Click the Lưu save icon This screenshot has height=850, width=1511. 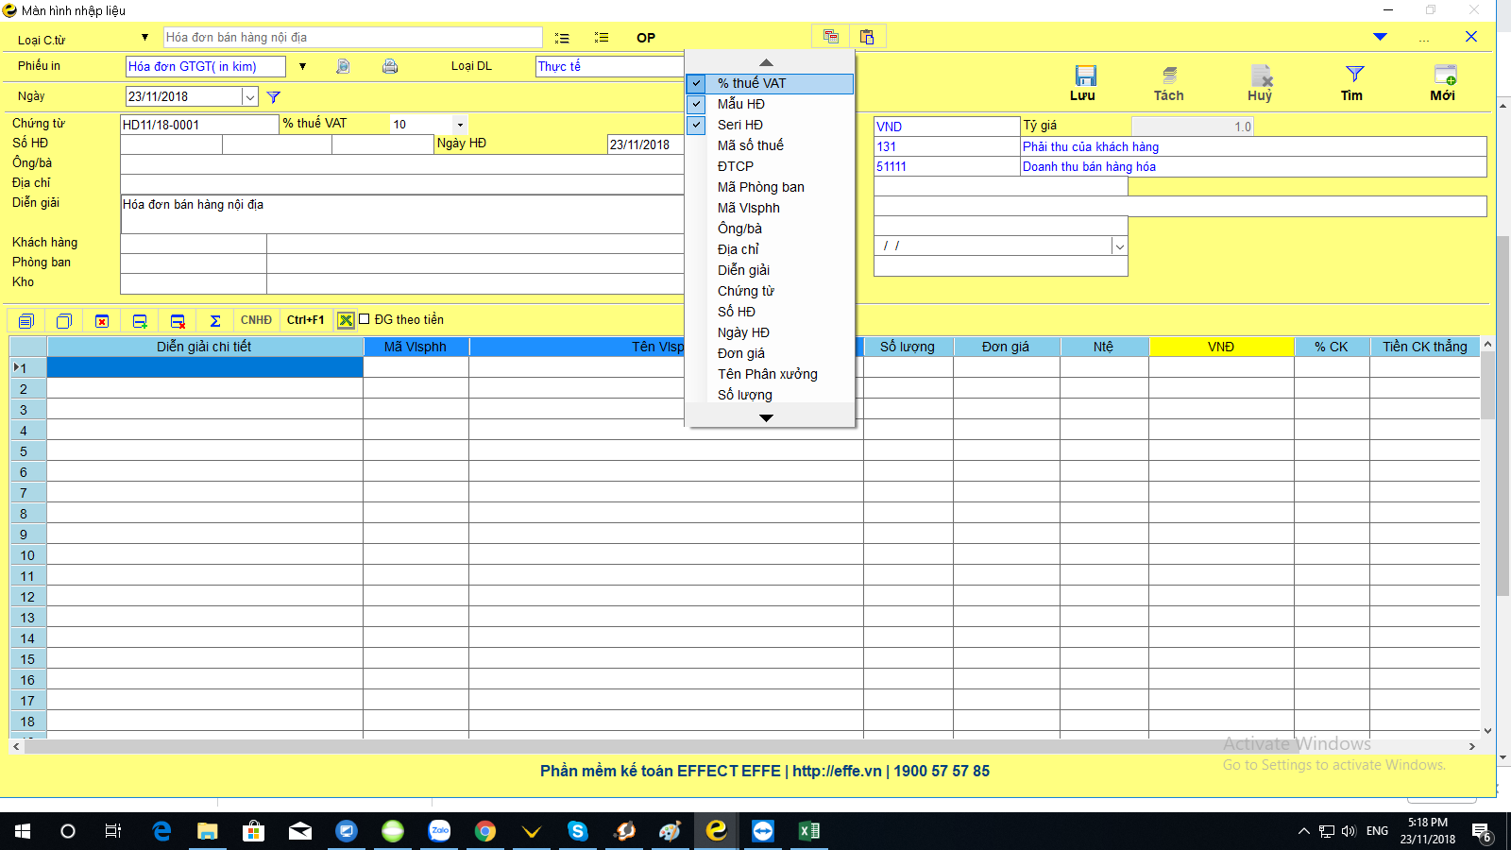coord(1085,76)
